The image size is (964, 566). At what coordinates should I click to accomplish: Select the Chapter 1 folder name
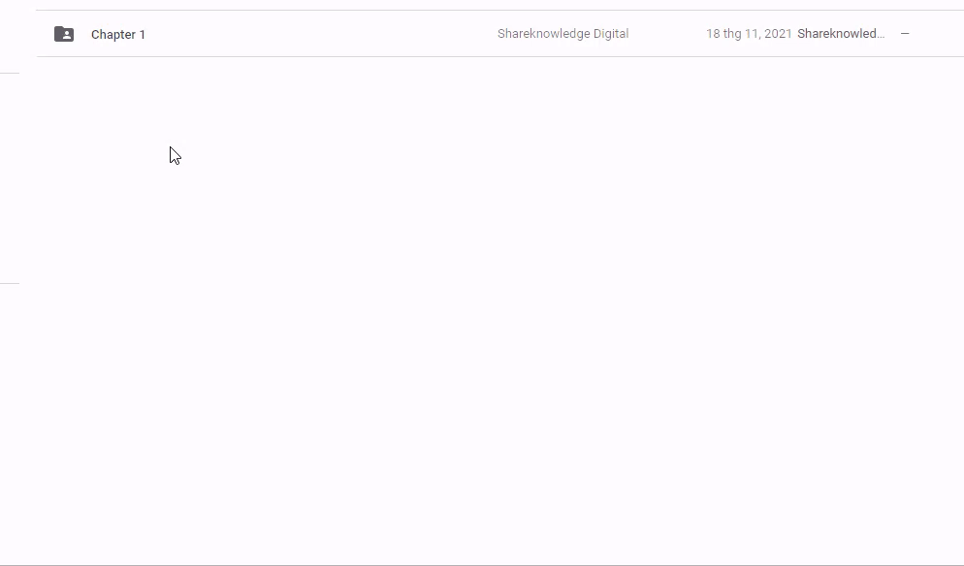(x=118, y=35)
